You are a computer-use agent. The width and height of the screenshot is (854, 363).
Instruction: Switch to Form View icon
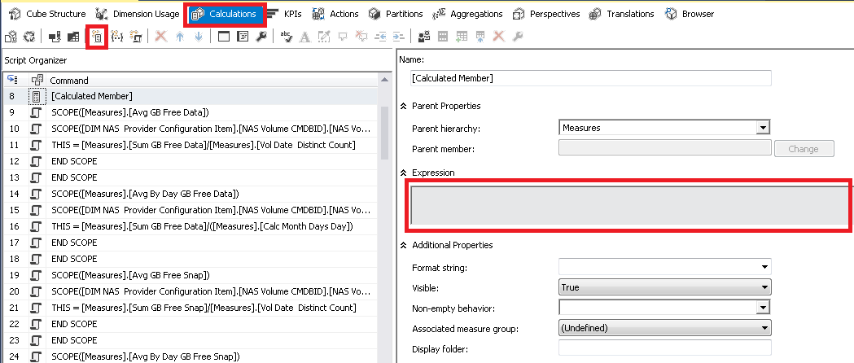pyautogui.click(x=223, y=37)
